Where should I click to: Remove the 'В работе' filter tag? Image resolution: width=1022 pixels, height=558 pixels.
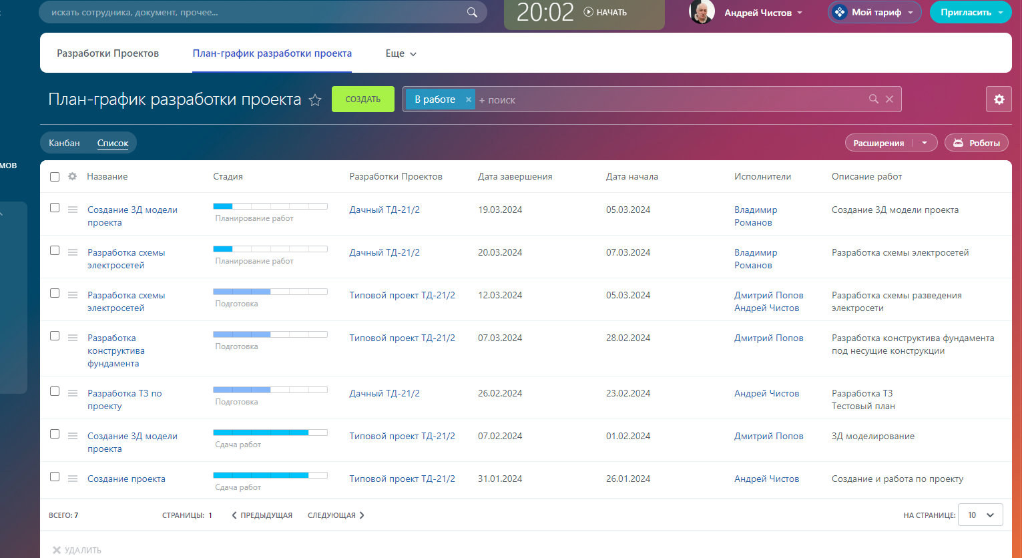(468, 99)
